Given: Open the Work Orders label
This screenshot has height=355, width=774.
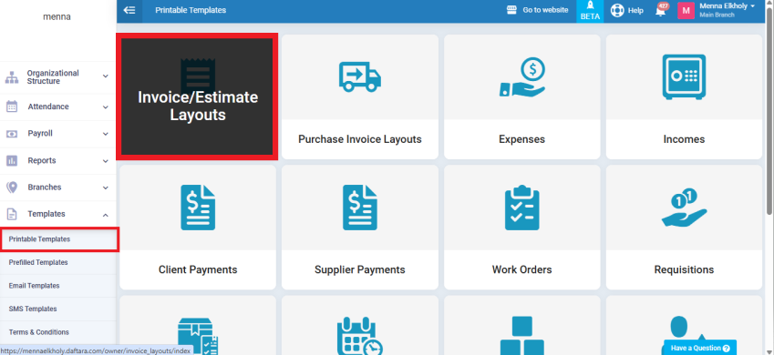Looking at the screenshot, I should (521, 269).
